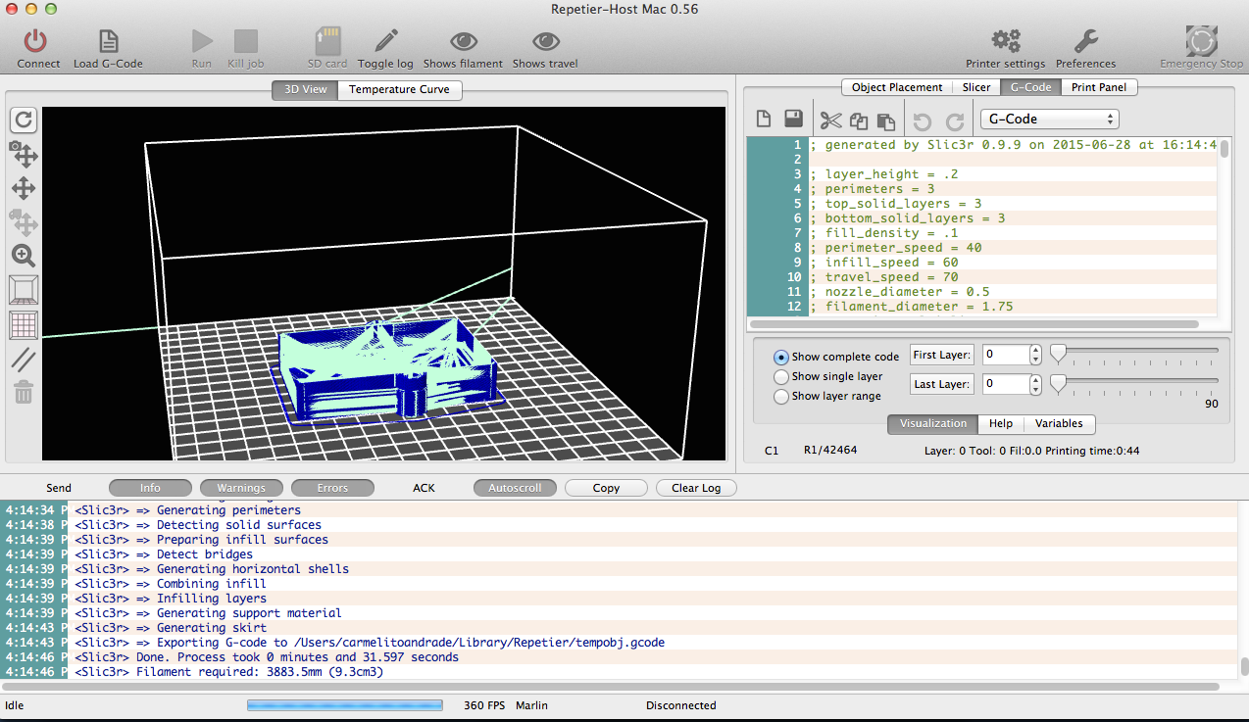
Task: Open the Slicer tab
Action: click(975, 87)
